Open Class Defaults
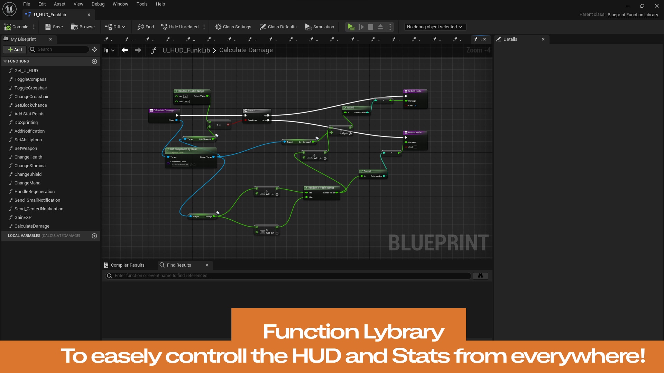 tap(278, 27)
